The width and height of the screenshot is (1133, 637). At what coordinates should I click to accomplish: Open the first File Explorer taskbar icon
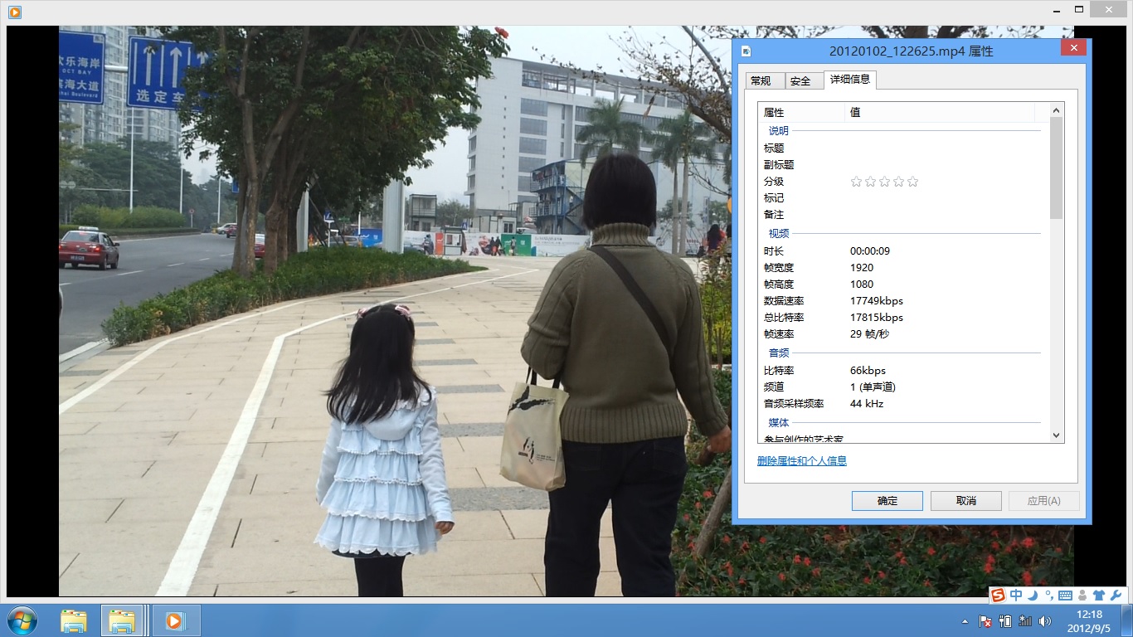(74, 620)
